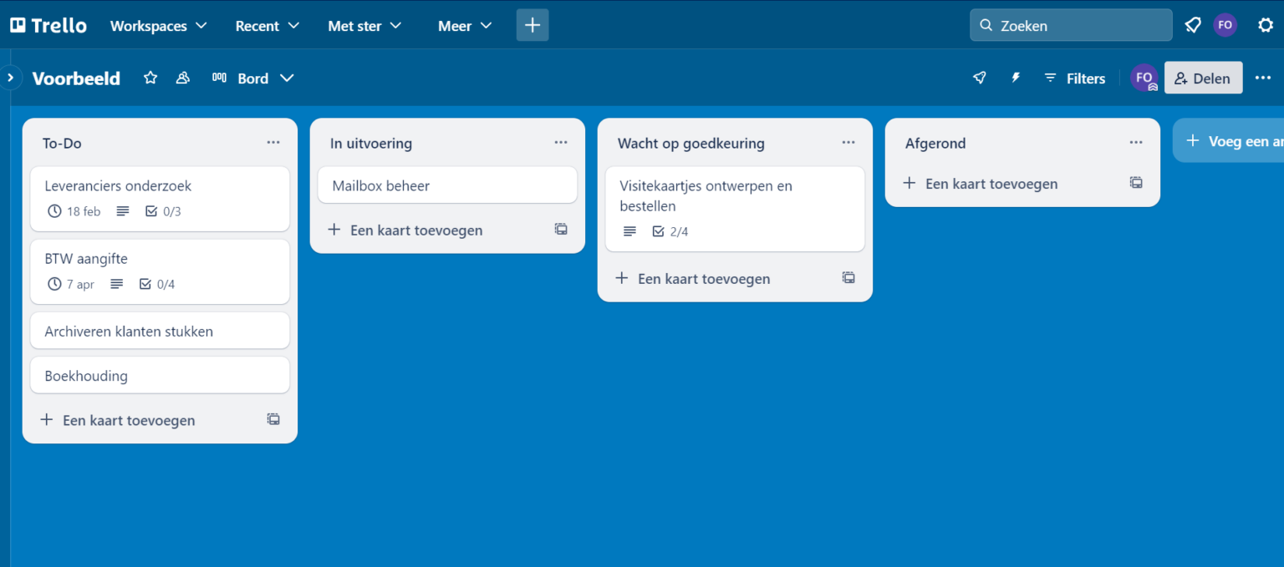1284x567 pixels.
Task: Open board menu with three dots
Action: [x=1262, y=78]
